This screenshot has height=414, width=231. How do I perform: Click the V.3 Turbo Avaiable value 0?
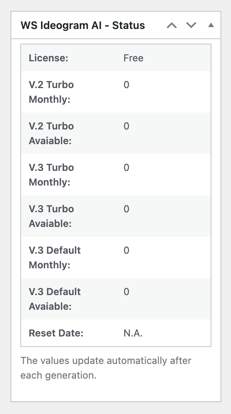click(126, 209)
